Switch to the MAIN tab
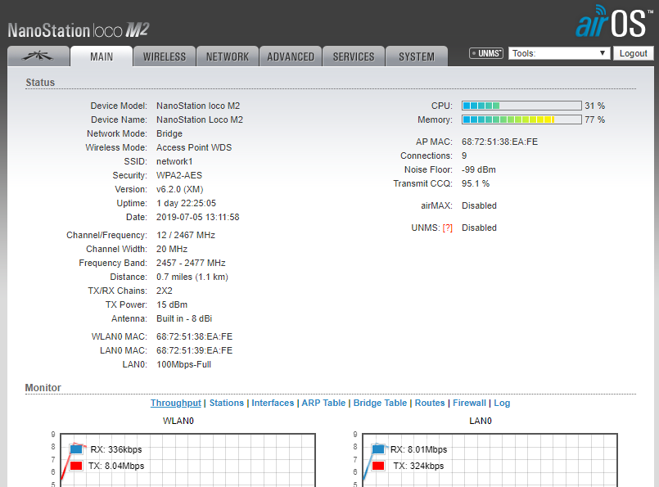 coord(102,56)
